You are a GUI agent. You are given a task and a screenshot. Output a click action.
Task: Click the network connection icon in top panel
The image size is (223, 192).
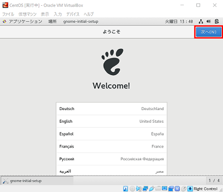point(201,21)
